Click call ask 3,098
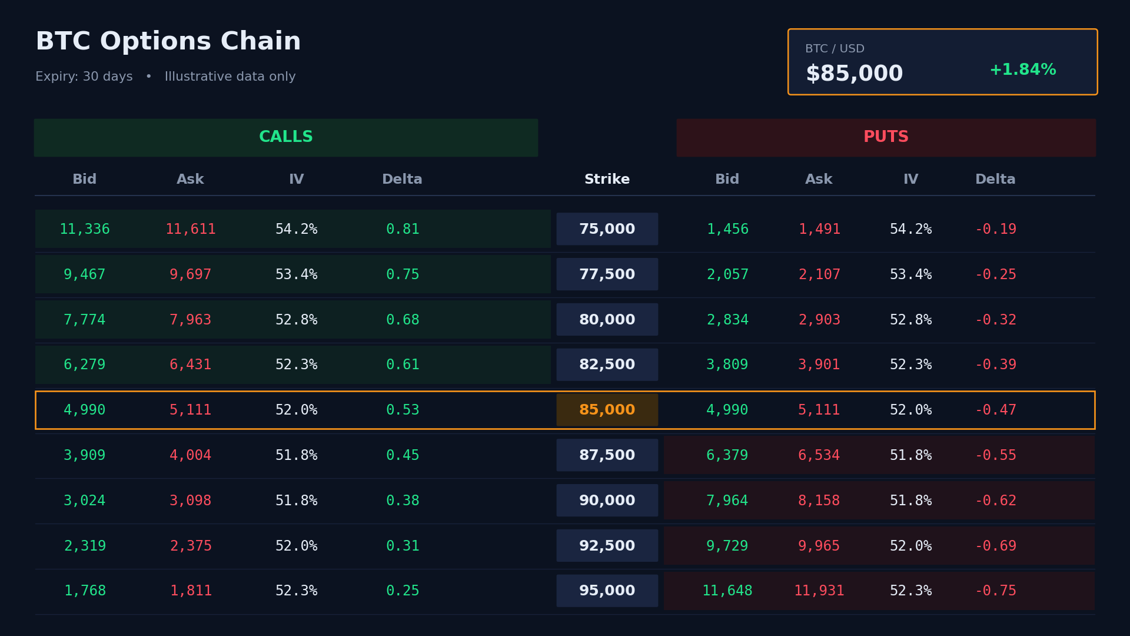 (191, 501)
